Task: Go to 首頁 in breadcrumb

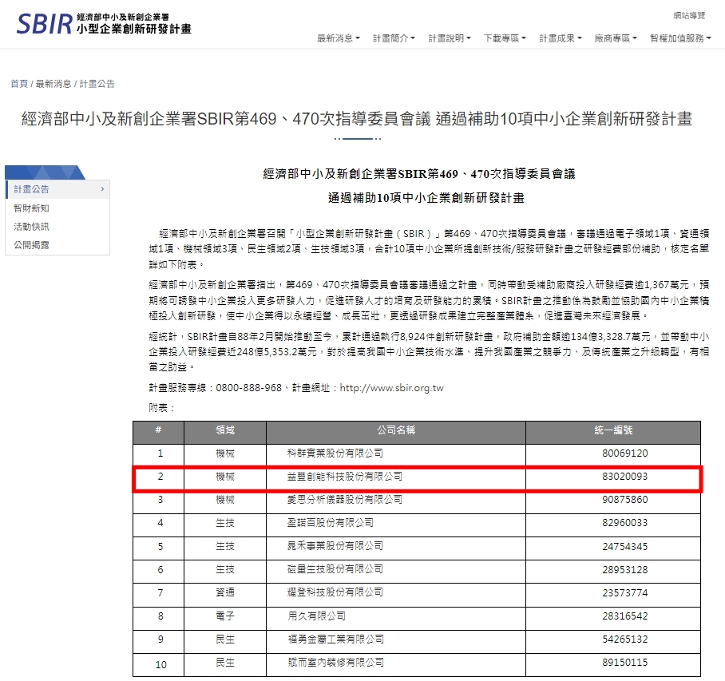Action: (x=19, y=84)
